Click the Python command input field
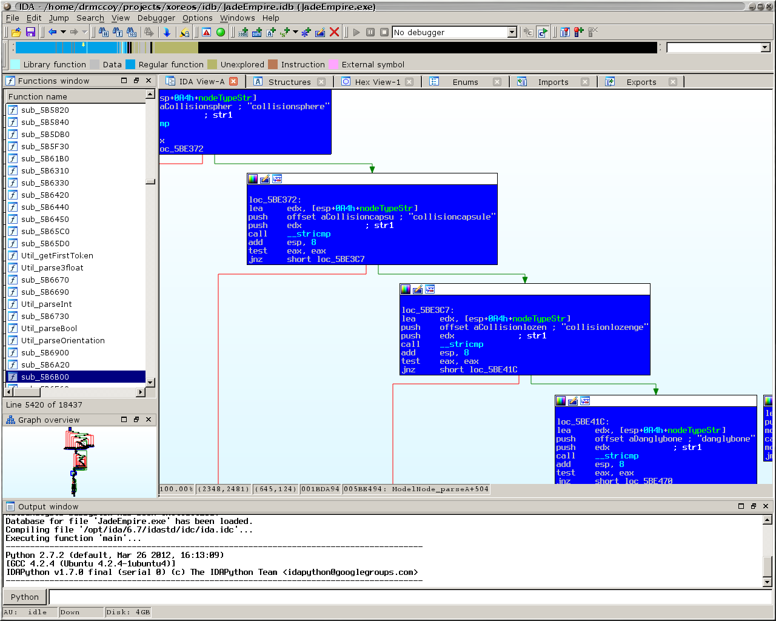Viewport: 776px width, 621px height. point(410,597)
